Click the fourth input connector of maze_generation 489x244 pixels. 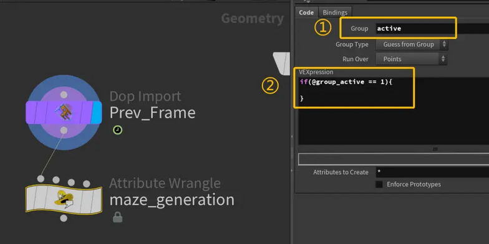[86, 184]
